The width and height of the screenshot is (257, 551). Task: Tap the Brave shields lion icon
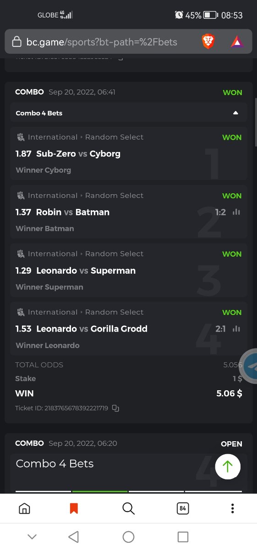208,42
